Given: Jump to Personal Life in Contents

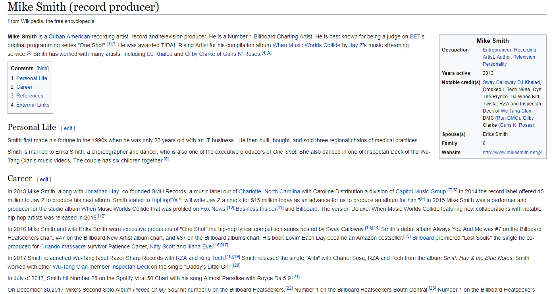Looking at the screenshot, I should (32, 78).
